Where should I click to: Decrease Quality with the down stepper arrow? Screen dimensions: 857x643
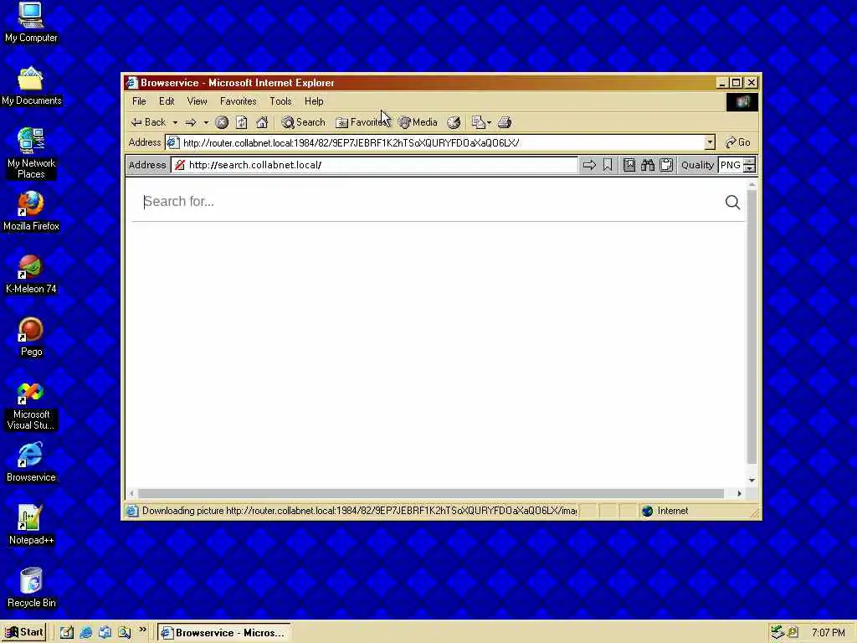[750, 169]
